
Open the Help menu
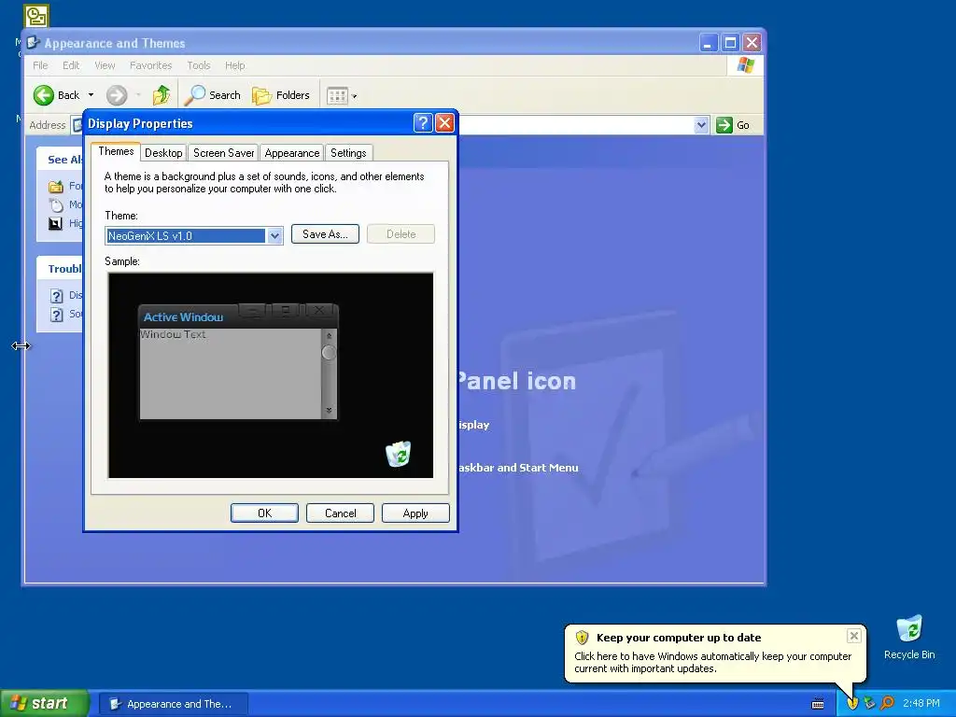click(234, 65)
